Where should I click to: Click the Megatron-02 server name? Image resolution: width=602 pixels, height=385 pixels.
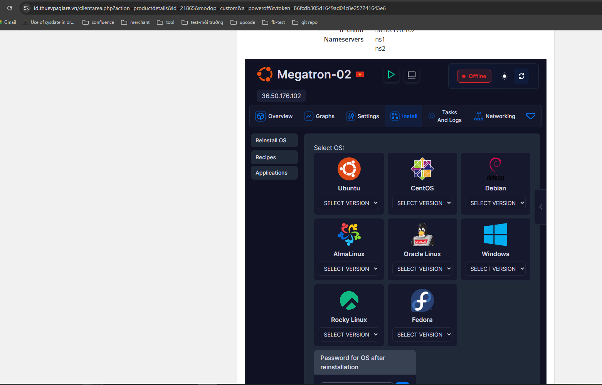pyautogui.click(x=314, y=74)
